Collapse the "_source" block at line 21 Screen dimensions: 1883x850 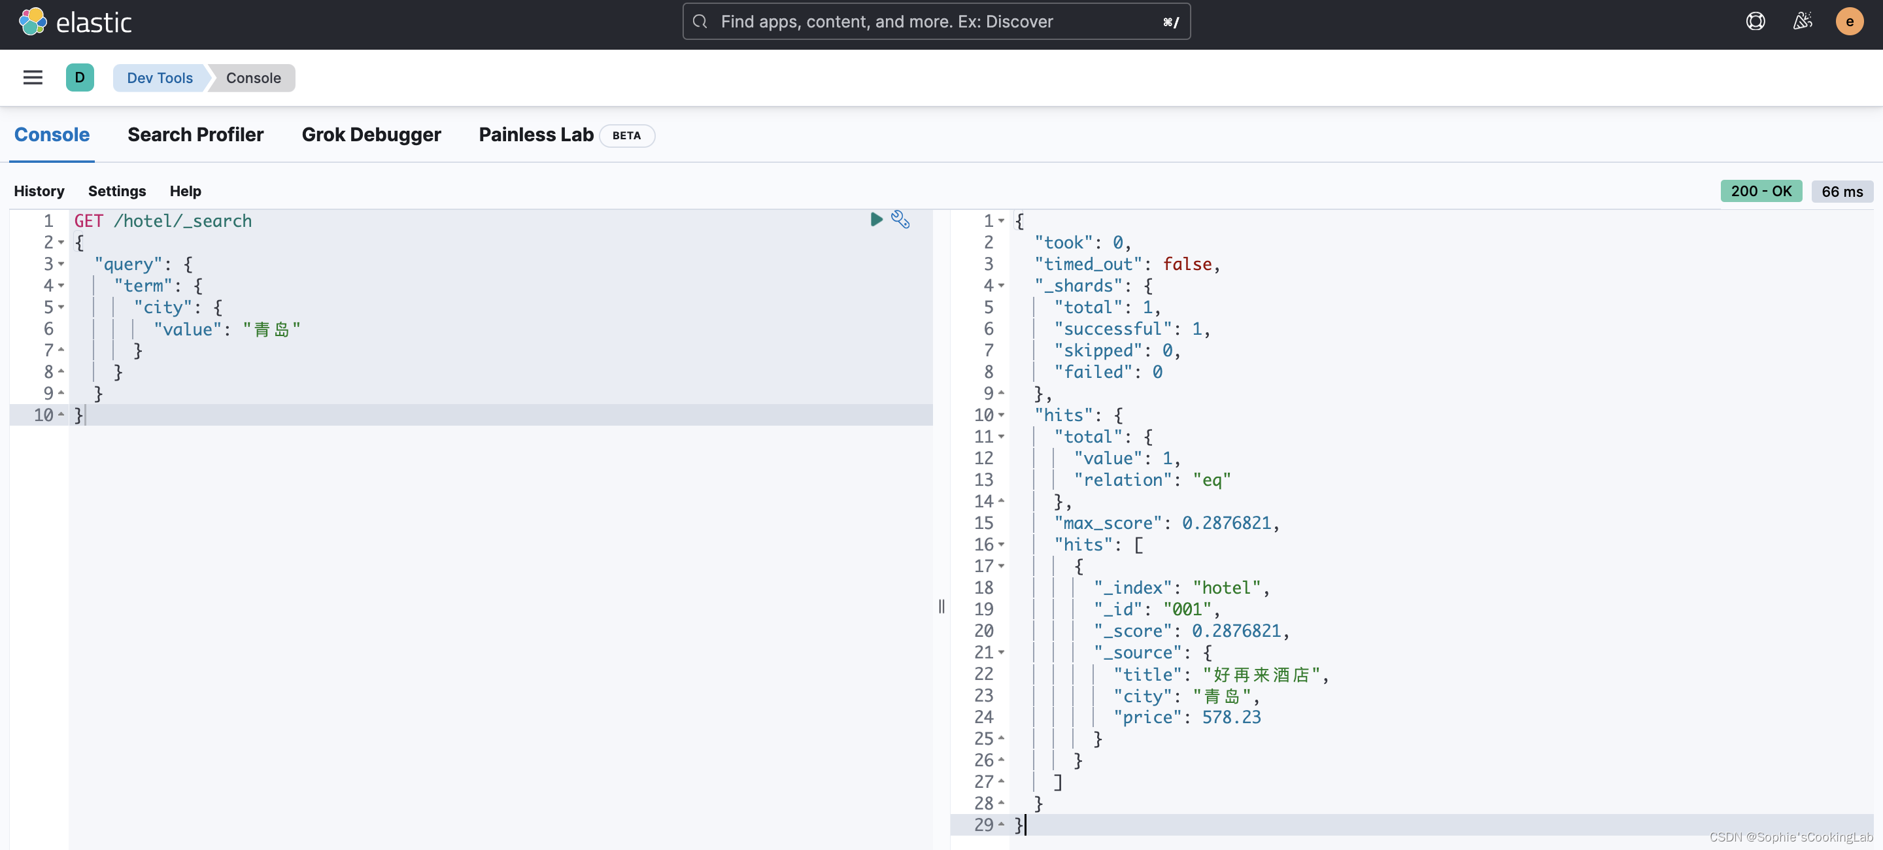[1002, 652]
